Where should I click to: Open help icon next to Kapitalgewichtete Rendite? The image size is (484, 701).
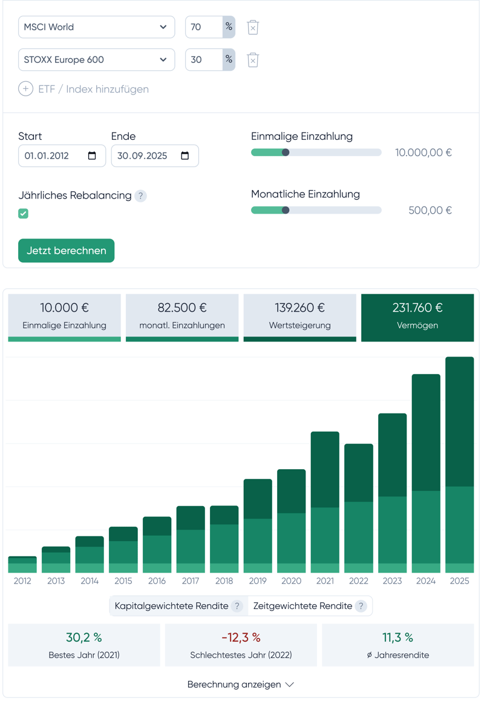pyautogui.click(x=237, y=606)
